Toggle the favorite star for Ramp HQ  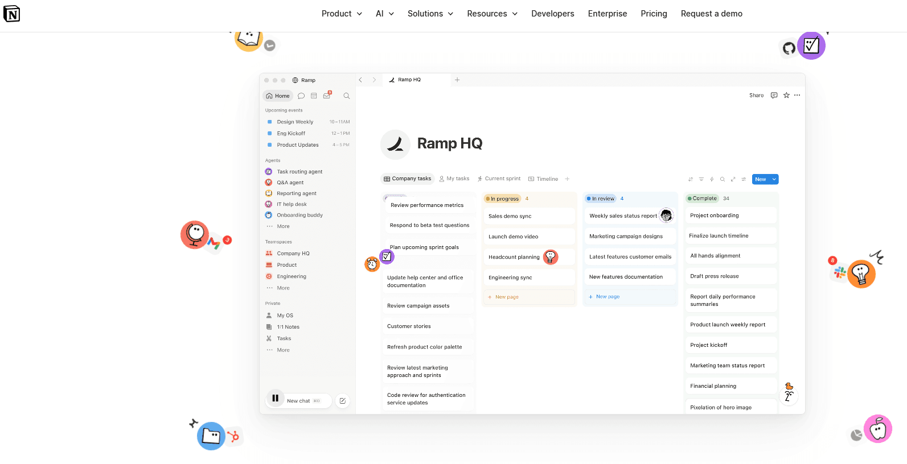pos(786,96)
